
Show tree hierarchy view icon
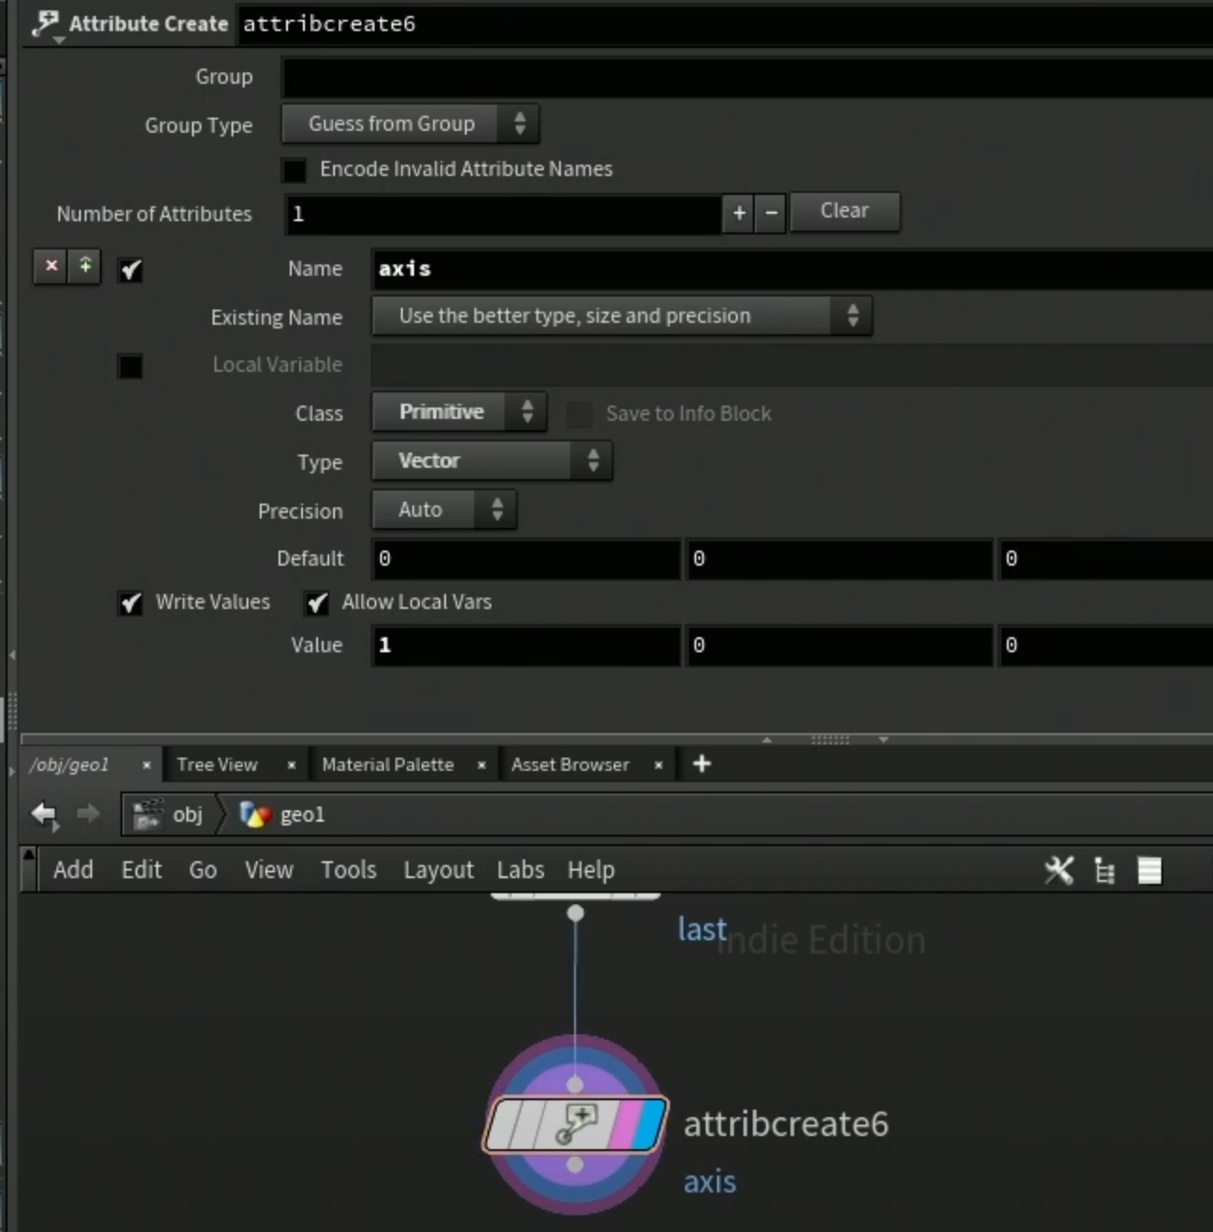[x=1105, y=871]
